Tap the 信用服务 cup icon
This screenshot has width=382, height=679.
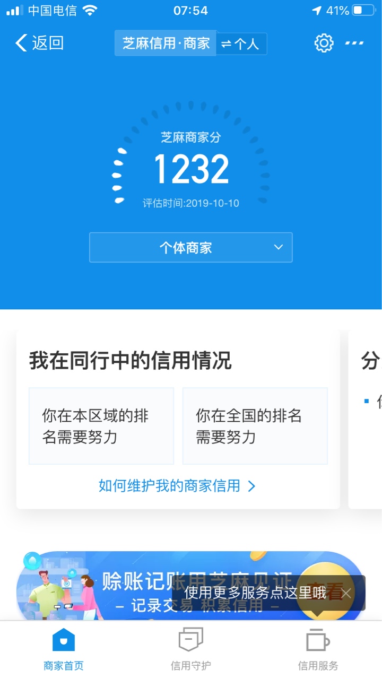318,640
